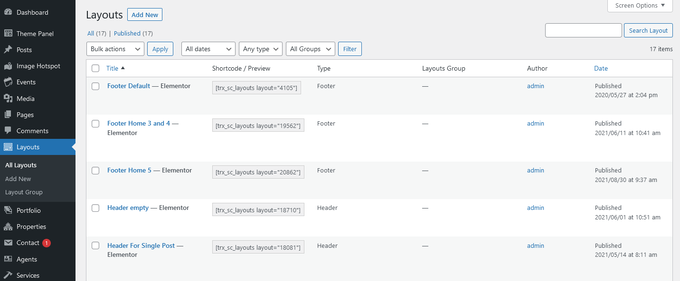Focus the layout search input field
The height and width of the screenshot is (281, 680).
point(584,30)
